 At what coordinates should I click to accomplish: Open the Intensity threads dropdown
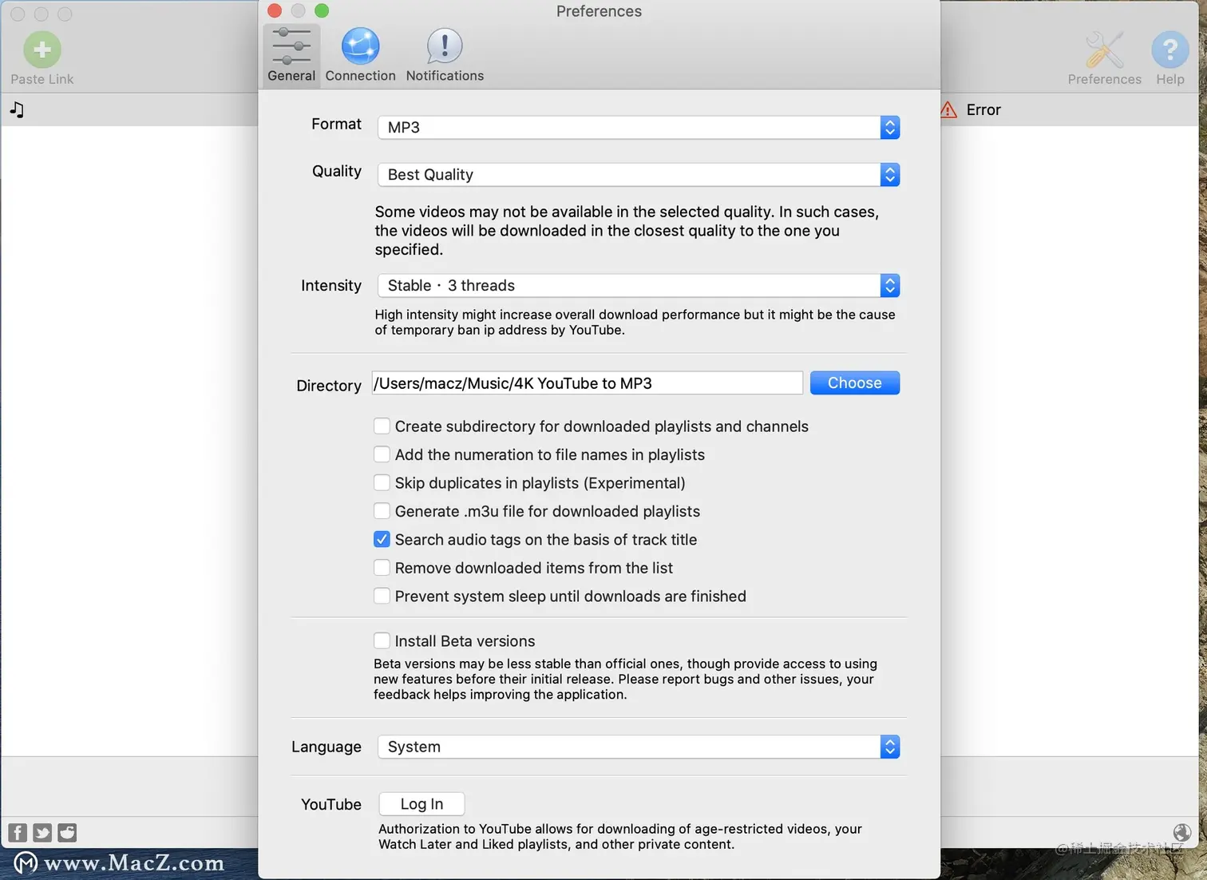click(x=639, y=286)
